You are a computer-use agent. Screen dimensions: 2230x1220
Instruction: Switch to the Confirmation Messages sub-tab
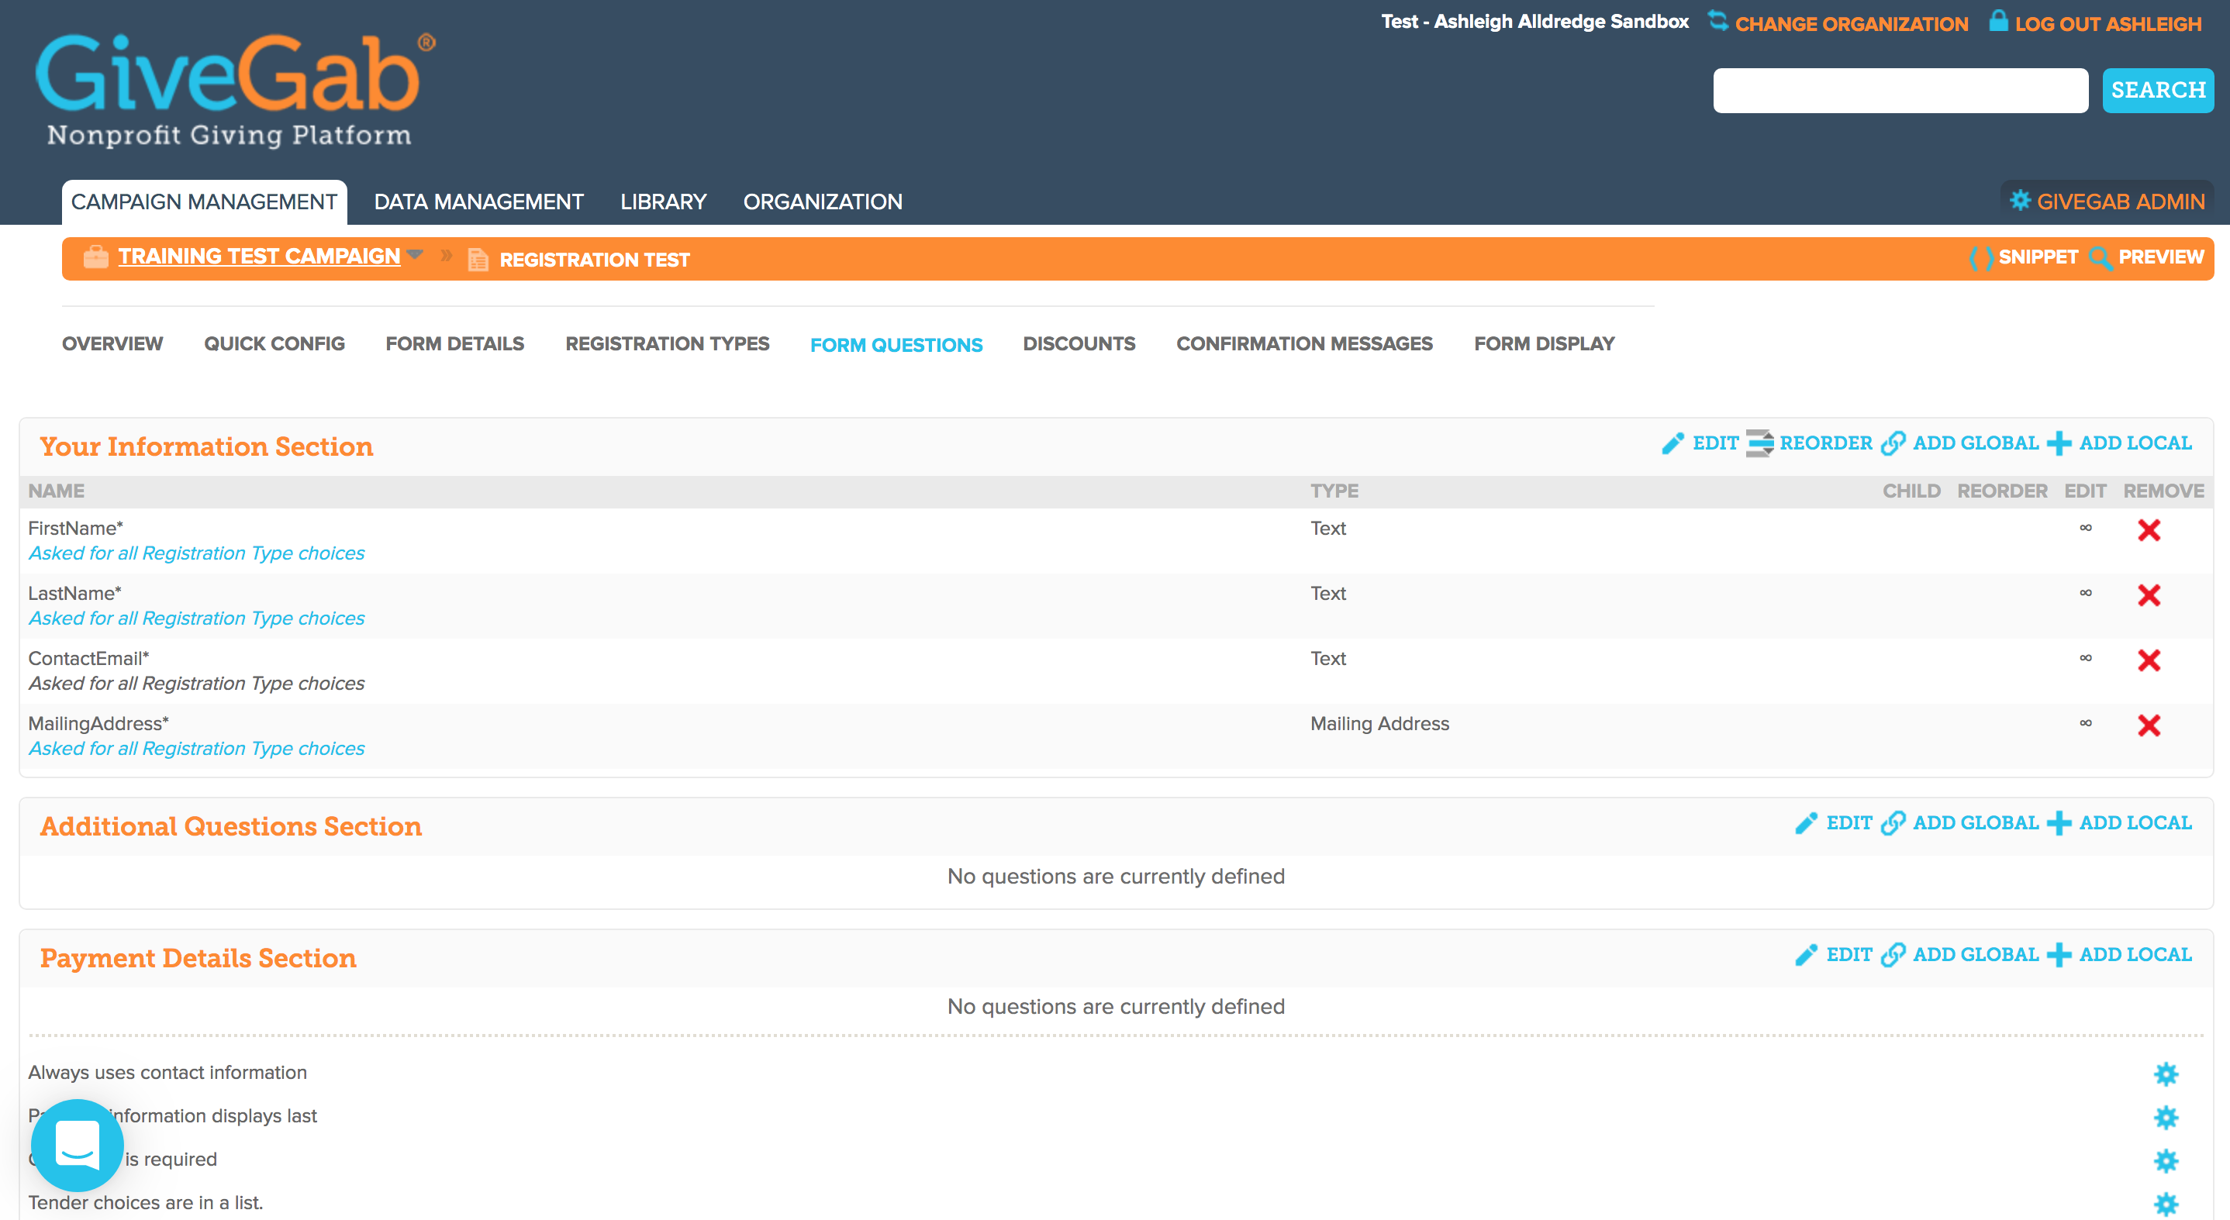point(1305,343)
